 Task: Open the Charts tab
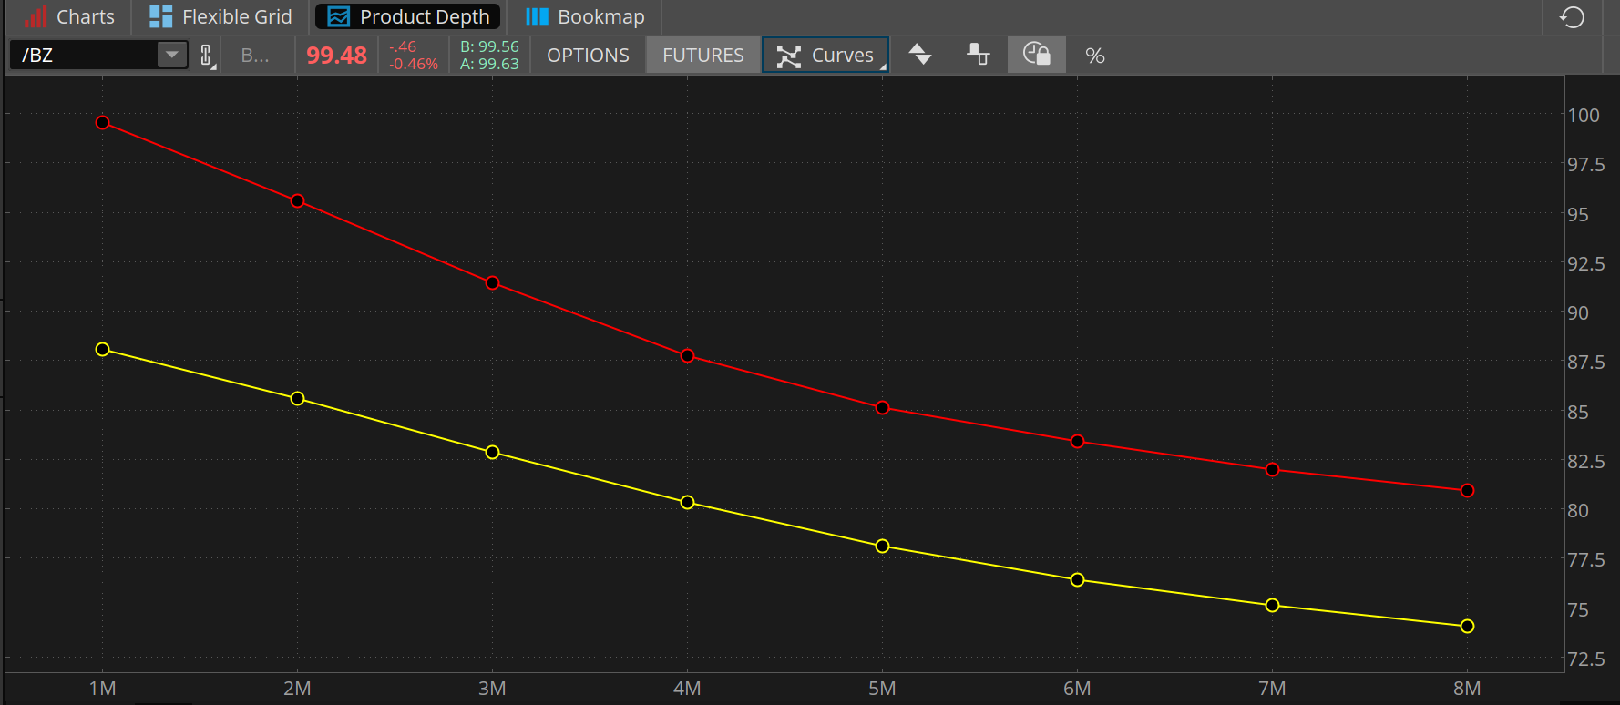70,17
